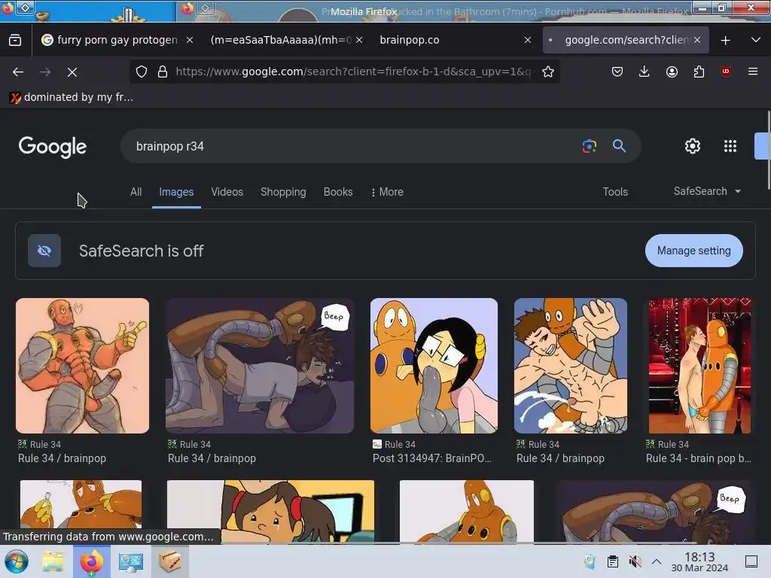Go forward one page
The image size is (771, 578).
coord(45,71)
